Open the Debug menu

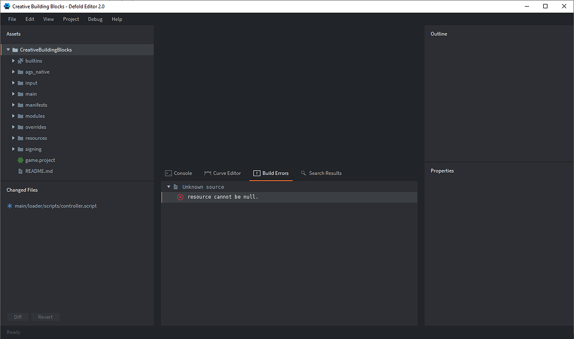[x=95, y=18]
